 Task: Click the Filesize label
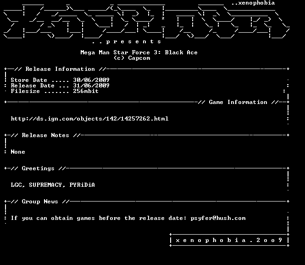pyautogui.click(x=25, y=91)
